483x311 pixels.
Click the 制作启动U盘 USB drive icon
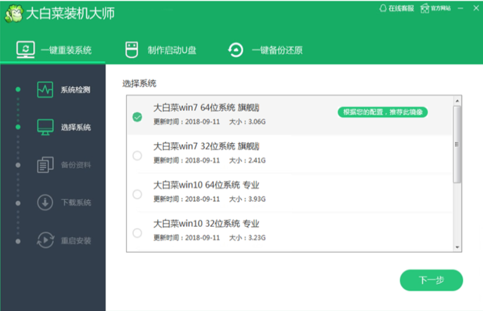131,50
